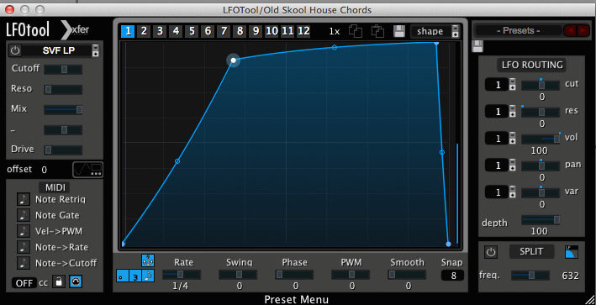Image resolution: width=596 pixels, height=305 pixels.
Task: Change the cut LFO number stepper
Action: [x=513, y=85]
